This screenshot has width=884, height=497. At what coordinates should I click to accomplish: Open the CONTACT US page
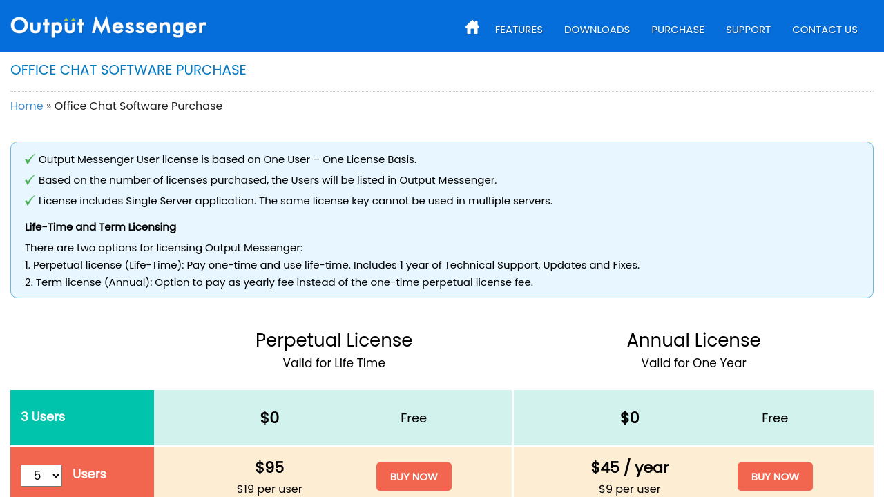[x=825, y=30]
